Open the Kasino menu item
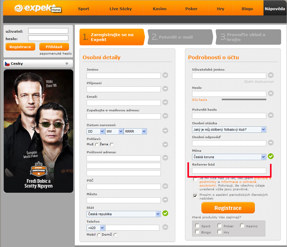Image resolution: width=287 pixels, height=247 pixels. coord(160,9)
